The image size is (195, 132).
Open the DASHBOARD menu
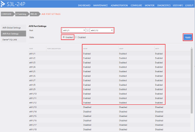(84, 5)
